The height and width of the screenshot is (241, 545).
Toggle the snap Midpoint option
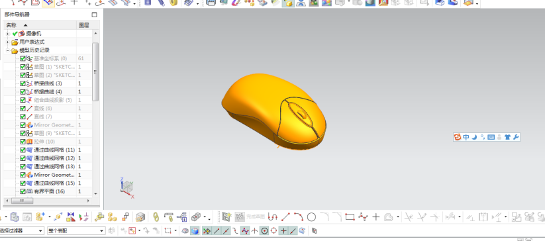[x=226, y=230]
